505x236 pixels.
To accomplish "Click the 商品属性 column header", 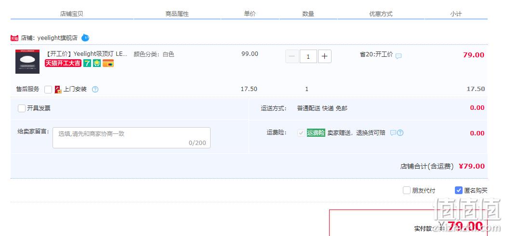I will [x=177, y=14].
